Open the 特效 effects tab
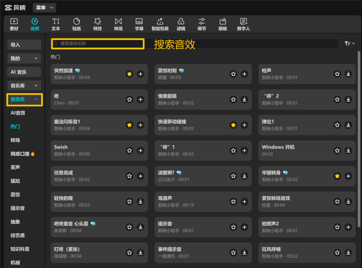This screenshot has width=362, height=268. pos(98,24)
